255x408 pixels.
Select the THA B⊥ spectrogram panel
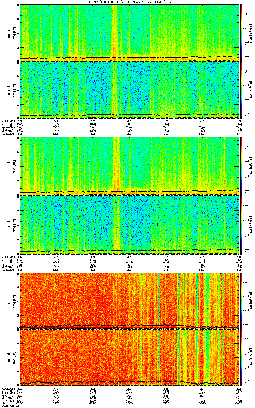(x=130, y=33)
